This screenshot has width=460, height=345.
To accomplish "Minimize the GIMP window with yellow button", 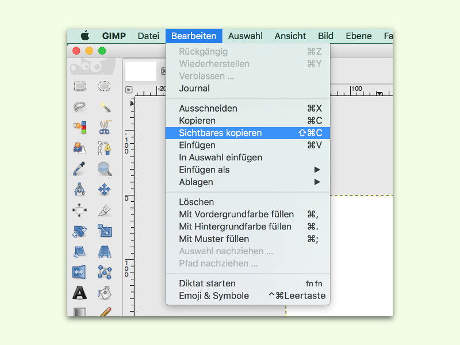I will (89, 51).
